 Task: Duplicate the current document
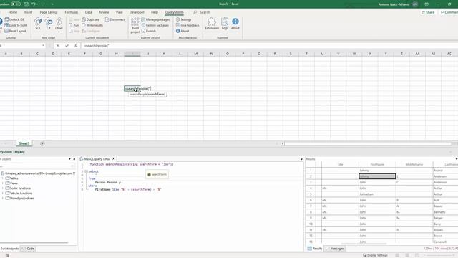[91, 19]
